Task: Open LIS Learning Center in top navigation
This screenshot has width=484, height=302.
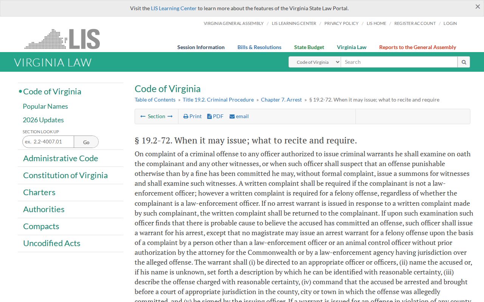Action: (294, 23)
